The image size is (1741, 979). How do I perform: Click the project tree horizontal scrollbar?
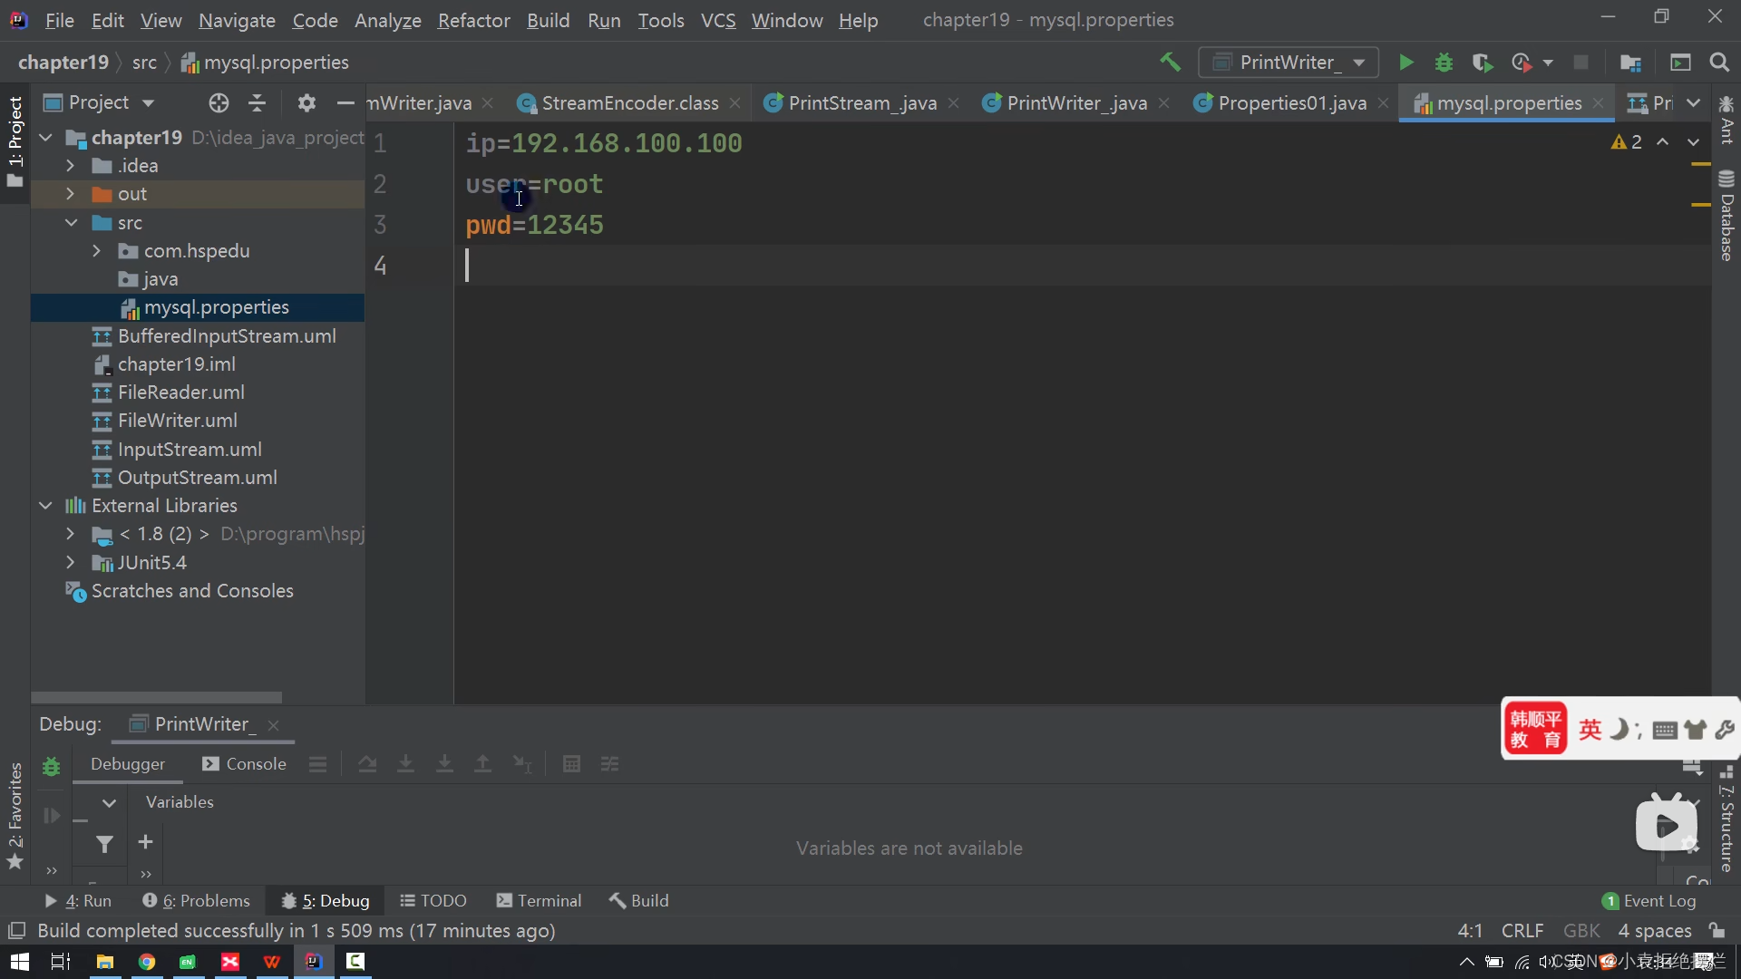(x=156, y=698)
